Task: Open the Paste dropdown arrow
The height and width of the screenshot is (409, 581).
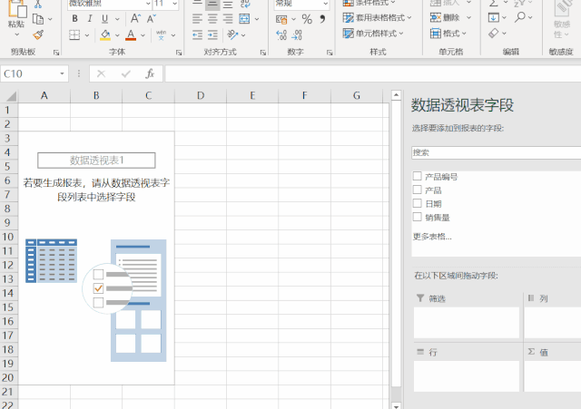Action: [x=16, y=34]
